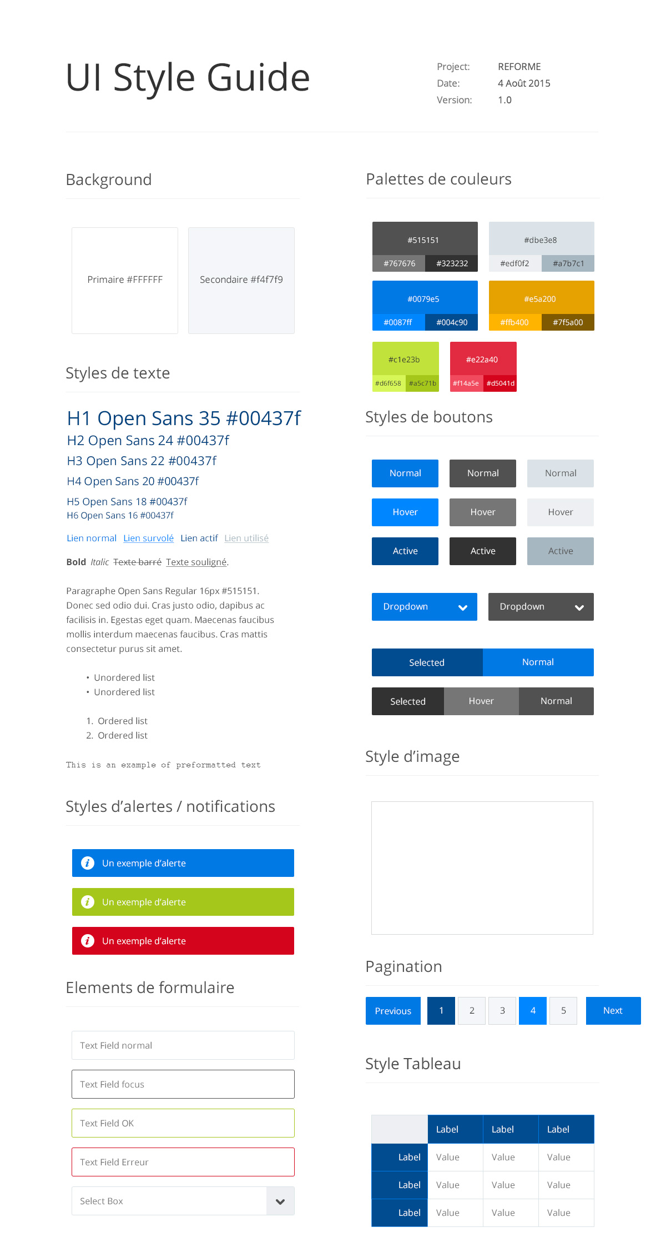The height and width of the screenshot is (1247, 666).
Task: Focus the Text Field focus input
Action: (183, 1084)
